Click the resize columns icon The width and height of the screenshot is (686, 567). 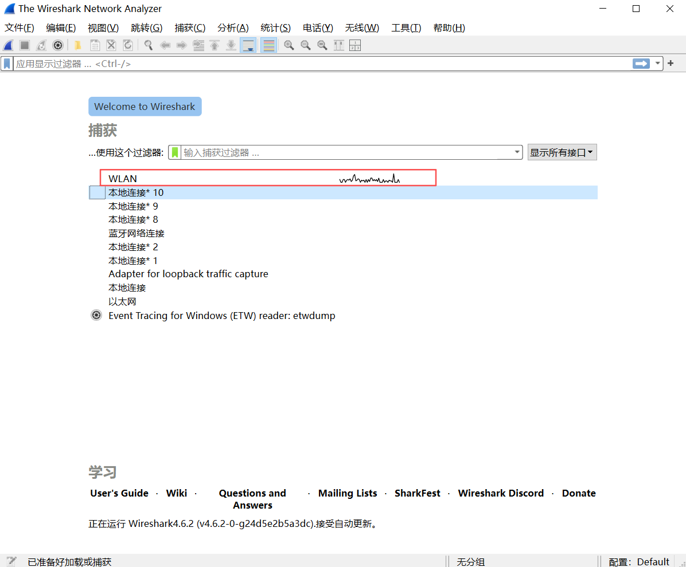coord(338,45)
